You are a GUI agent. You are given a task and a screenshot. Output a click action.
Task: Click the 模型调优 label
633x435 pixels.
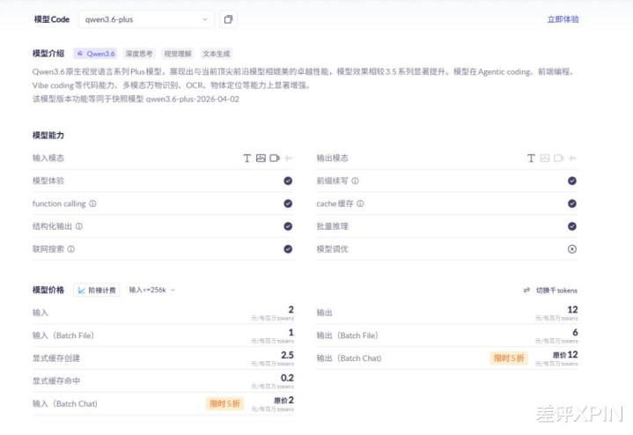[x=332, y=249]
